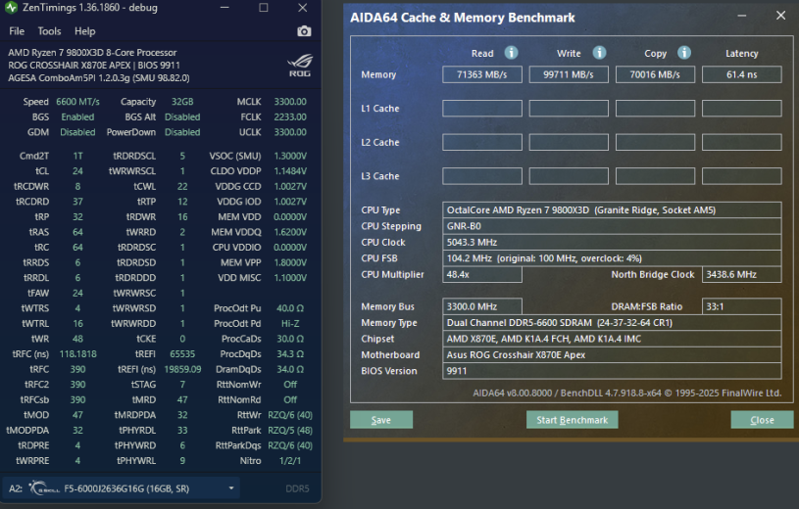The width and height of the screenshot is (799, 509).
Task: Click G.Skill logo in module selector
Action: 43,488
